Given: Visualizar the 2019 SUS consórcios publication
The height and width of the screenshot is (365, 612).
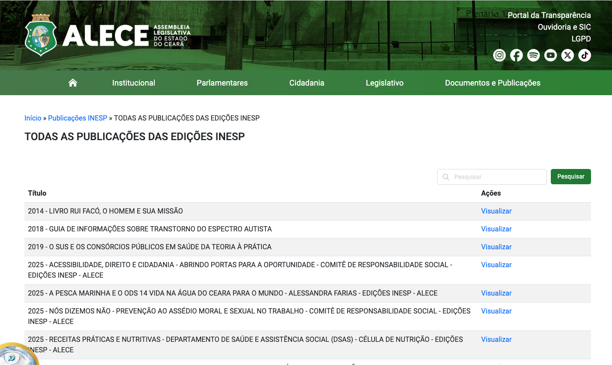Looking at the screenshot, I should (x=496, y=247).
